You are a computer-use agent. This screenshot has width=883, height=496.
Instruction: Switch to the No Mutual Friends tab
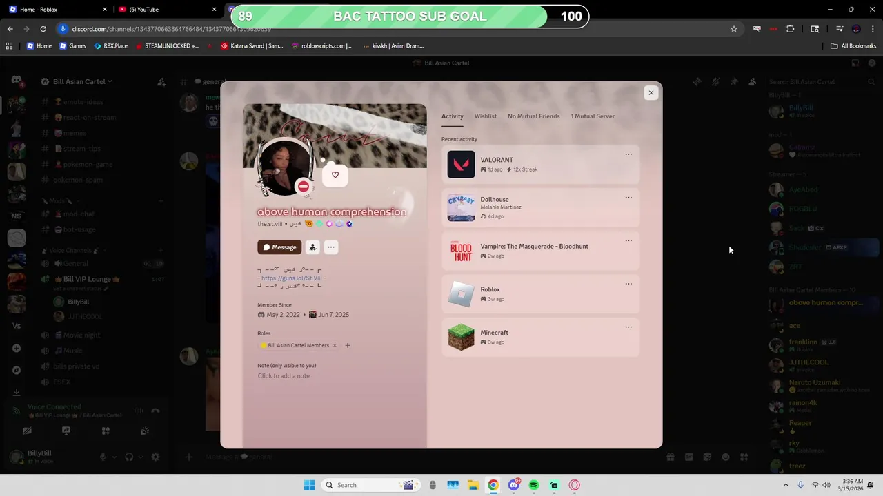pyautogui.click(x=533, y=116)
